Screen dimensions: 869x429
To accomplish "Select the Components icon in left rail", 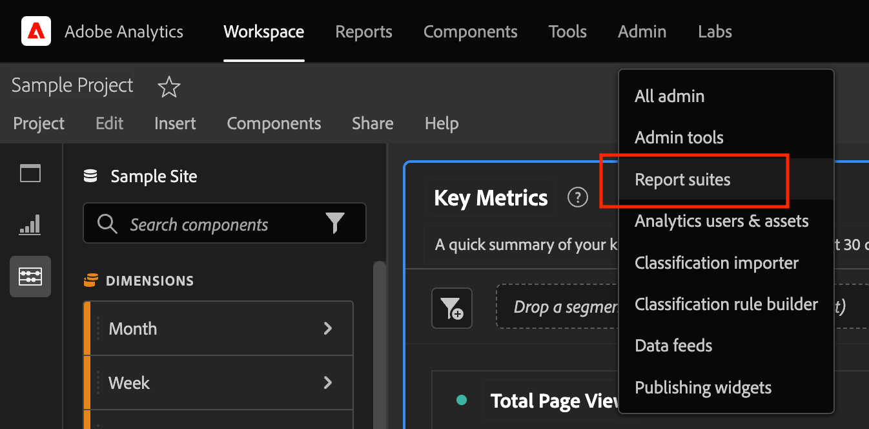I will coord(30,277).
